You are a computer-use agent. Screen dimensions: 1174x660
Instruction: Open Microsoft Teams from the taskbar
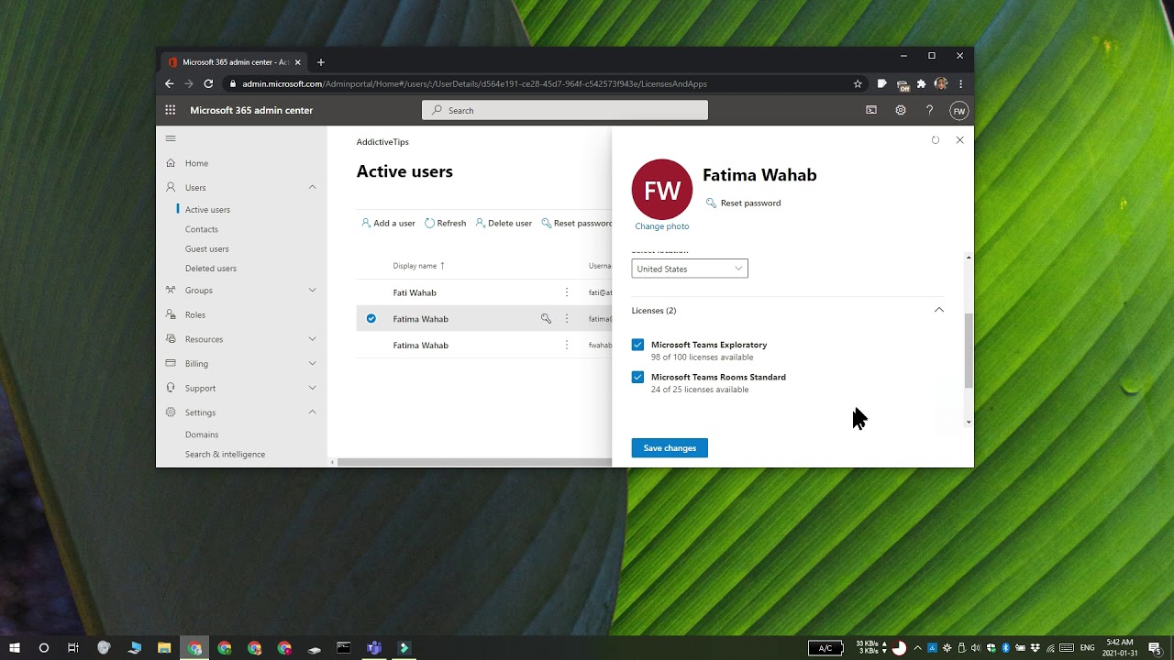(374, 648)
